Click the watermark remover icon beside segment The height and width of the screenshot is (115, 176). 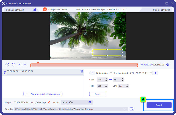[4, 72]
